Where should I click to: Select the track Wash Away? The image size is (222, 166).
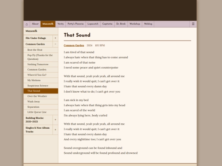pos(41,102)
